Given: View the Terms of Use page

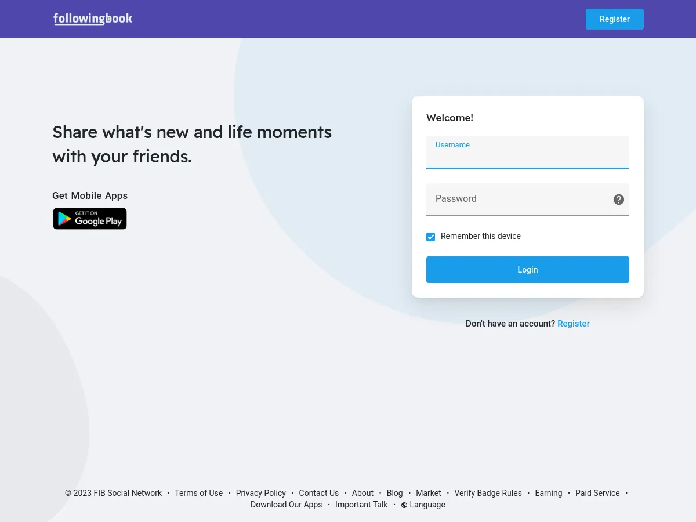Looking at the screenshot, I should [x=198, y=493].
